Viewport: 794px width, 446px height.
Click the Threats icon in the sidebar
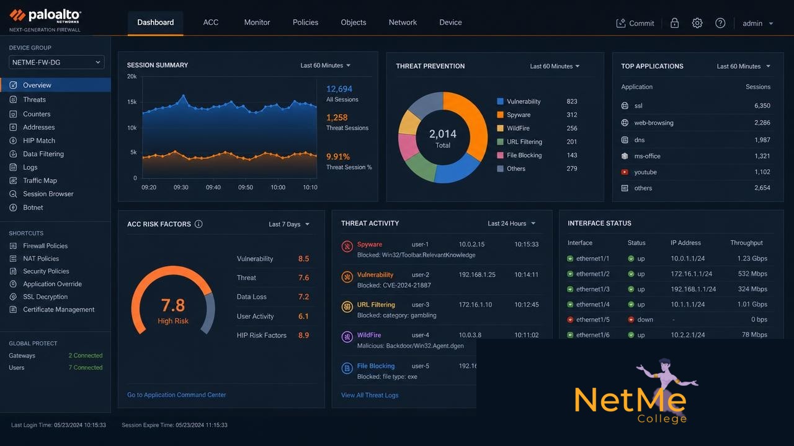[14, 100]
